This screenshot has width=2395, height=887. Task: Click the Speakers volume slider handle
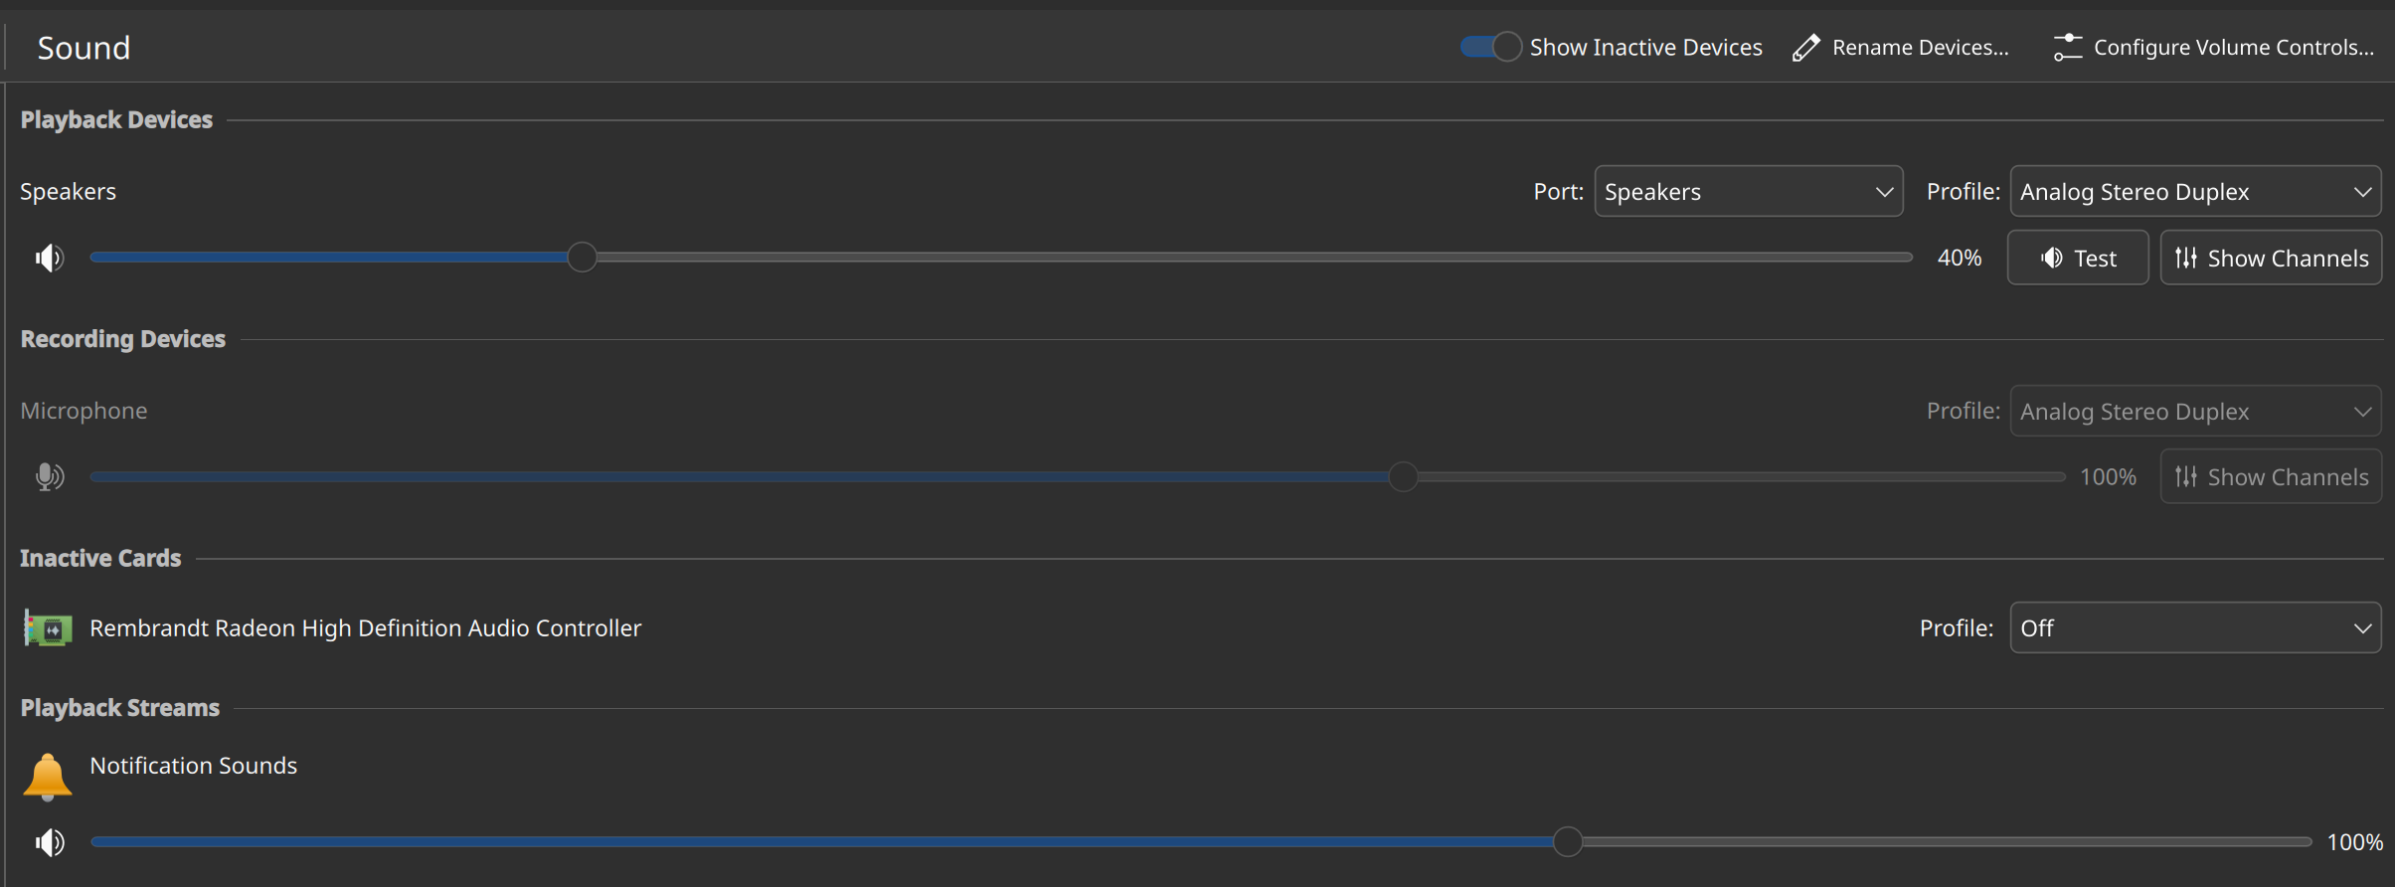click(x=583, y=258)
